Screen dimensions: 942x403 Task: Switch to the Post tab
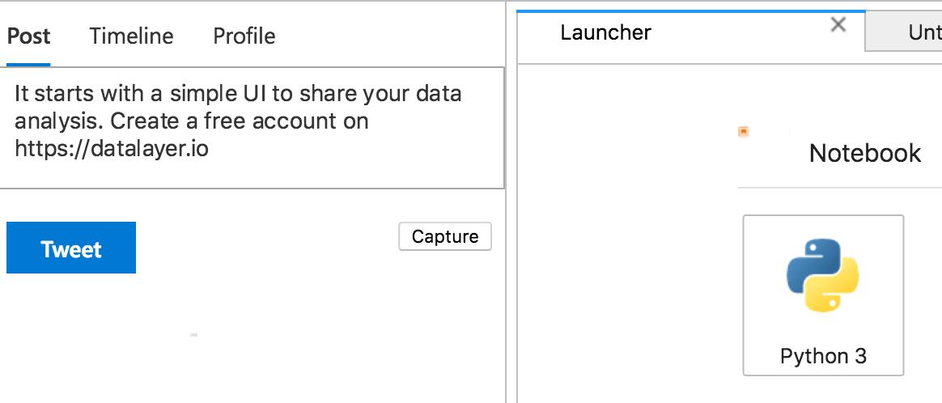click(28, 36)
